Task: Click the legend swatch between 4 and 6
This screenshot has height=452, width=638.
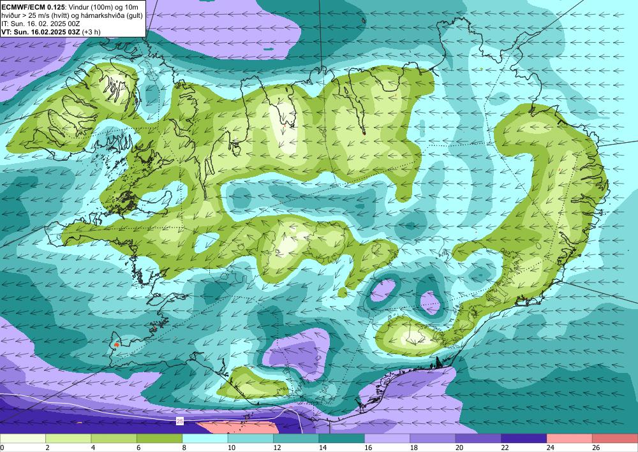Action: pyautogui.click(x=114, y=439)
